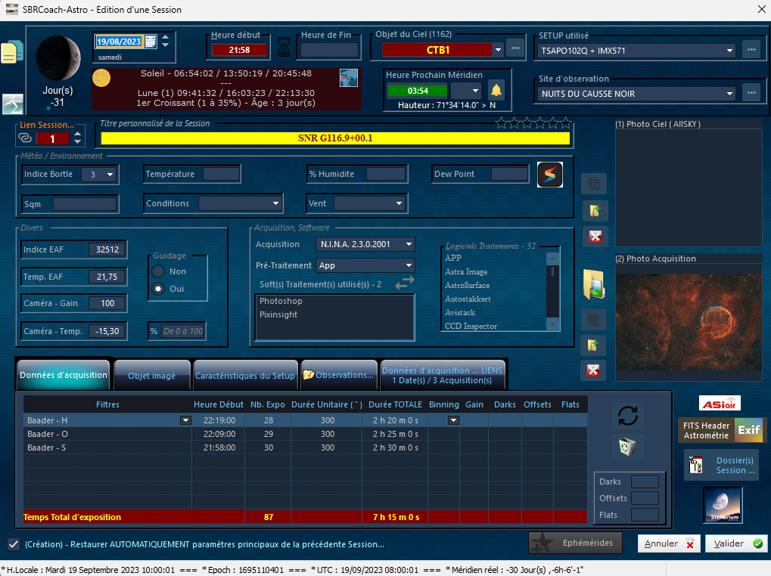Image resolution: width=771 pixels, height=576 pixels.
Task: Expand the Objet du Ciel CTB1 dropdown
Action: [x=498, y=50]
